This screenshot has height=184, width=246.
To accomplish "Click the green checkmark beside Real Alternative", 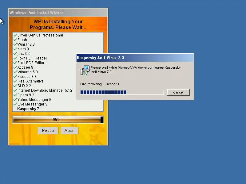I will pyautogui.click(x=15, y=81).
